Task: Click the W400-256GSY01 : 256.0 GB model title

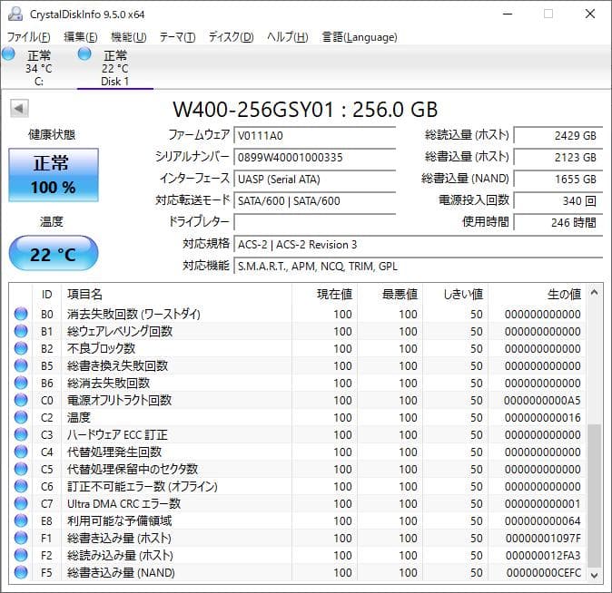Action: pos(305,110)
